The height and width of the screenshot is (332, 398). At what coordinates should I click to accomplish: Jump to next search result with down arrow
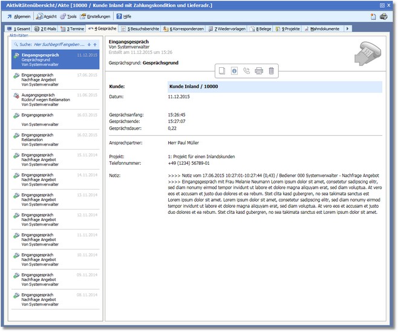89,44
